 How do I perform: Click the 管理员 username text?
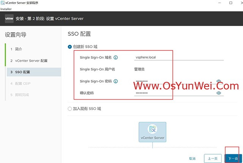coord(139,69)
